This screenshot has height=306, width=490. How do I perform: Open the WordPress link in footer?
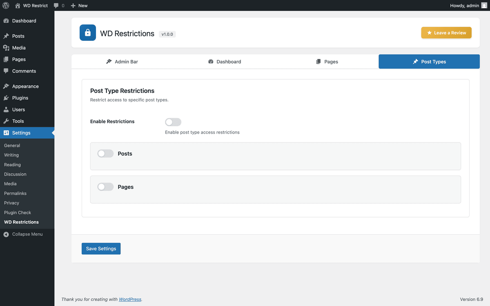(130, 299)
